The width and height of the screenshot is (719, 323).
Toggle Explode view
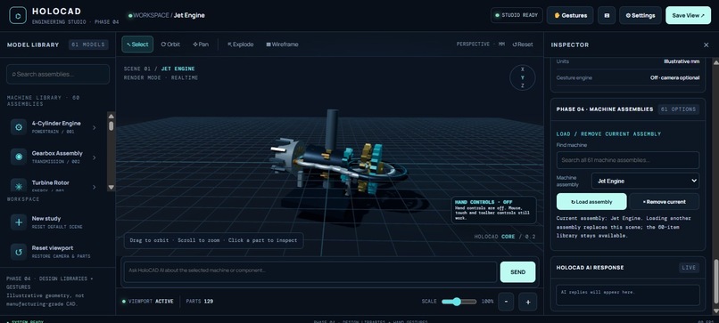pos(240,44)
